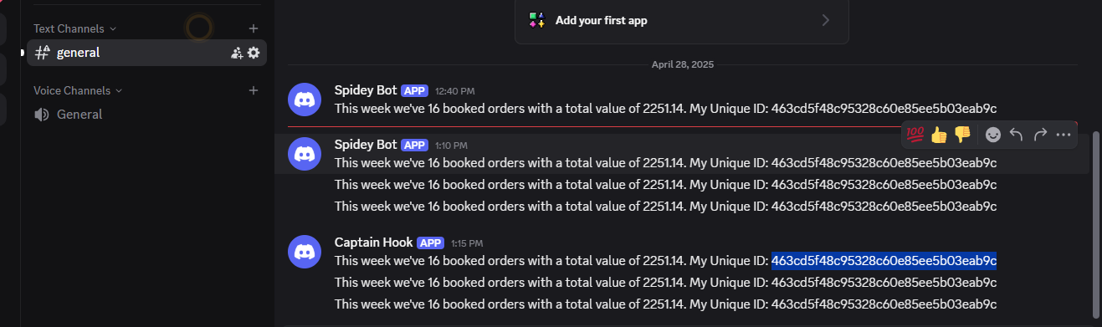Open Captain Hook's profile by username

click(373, 243)
